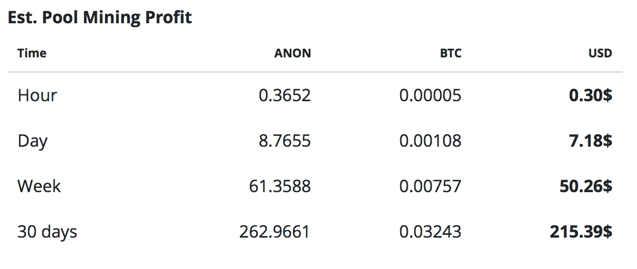Select the daily BTC value 0.00108
Image resolution: width=637 pixels, height=269 pixels.
coord(431,141)
